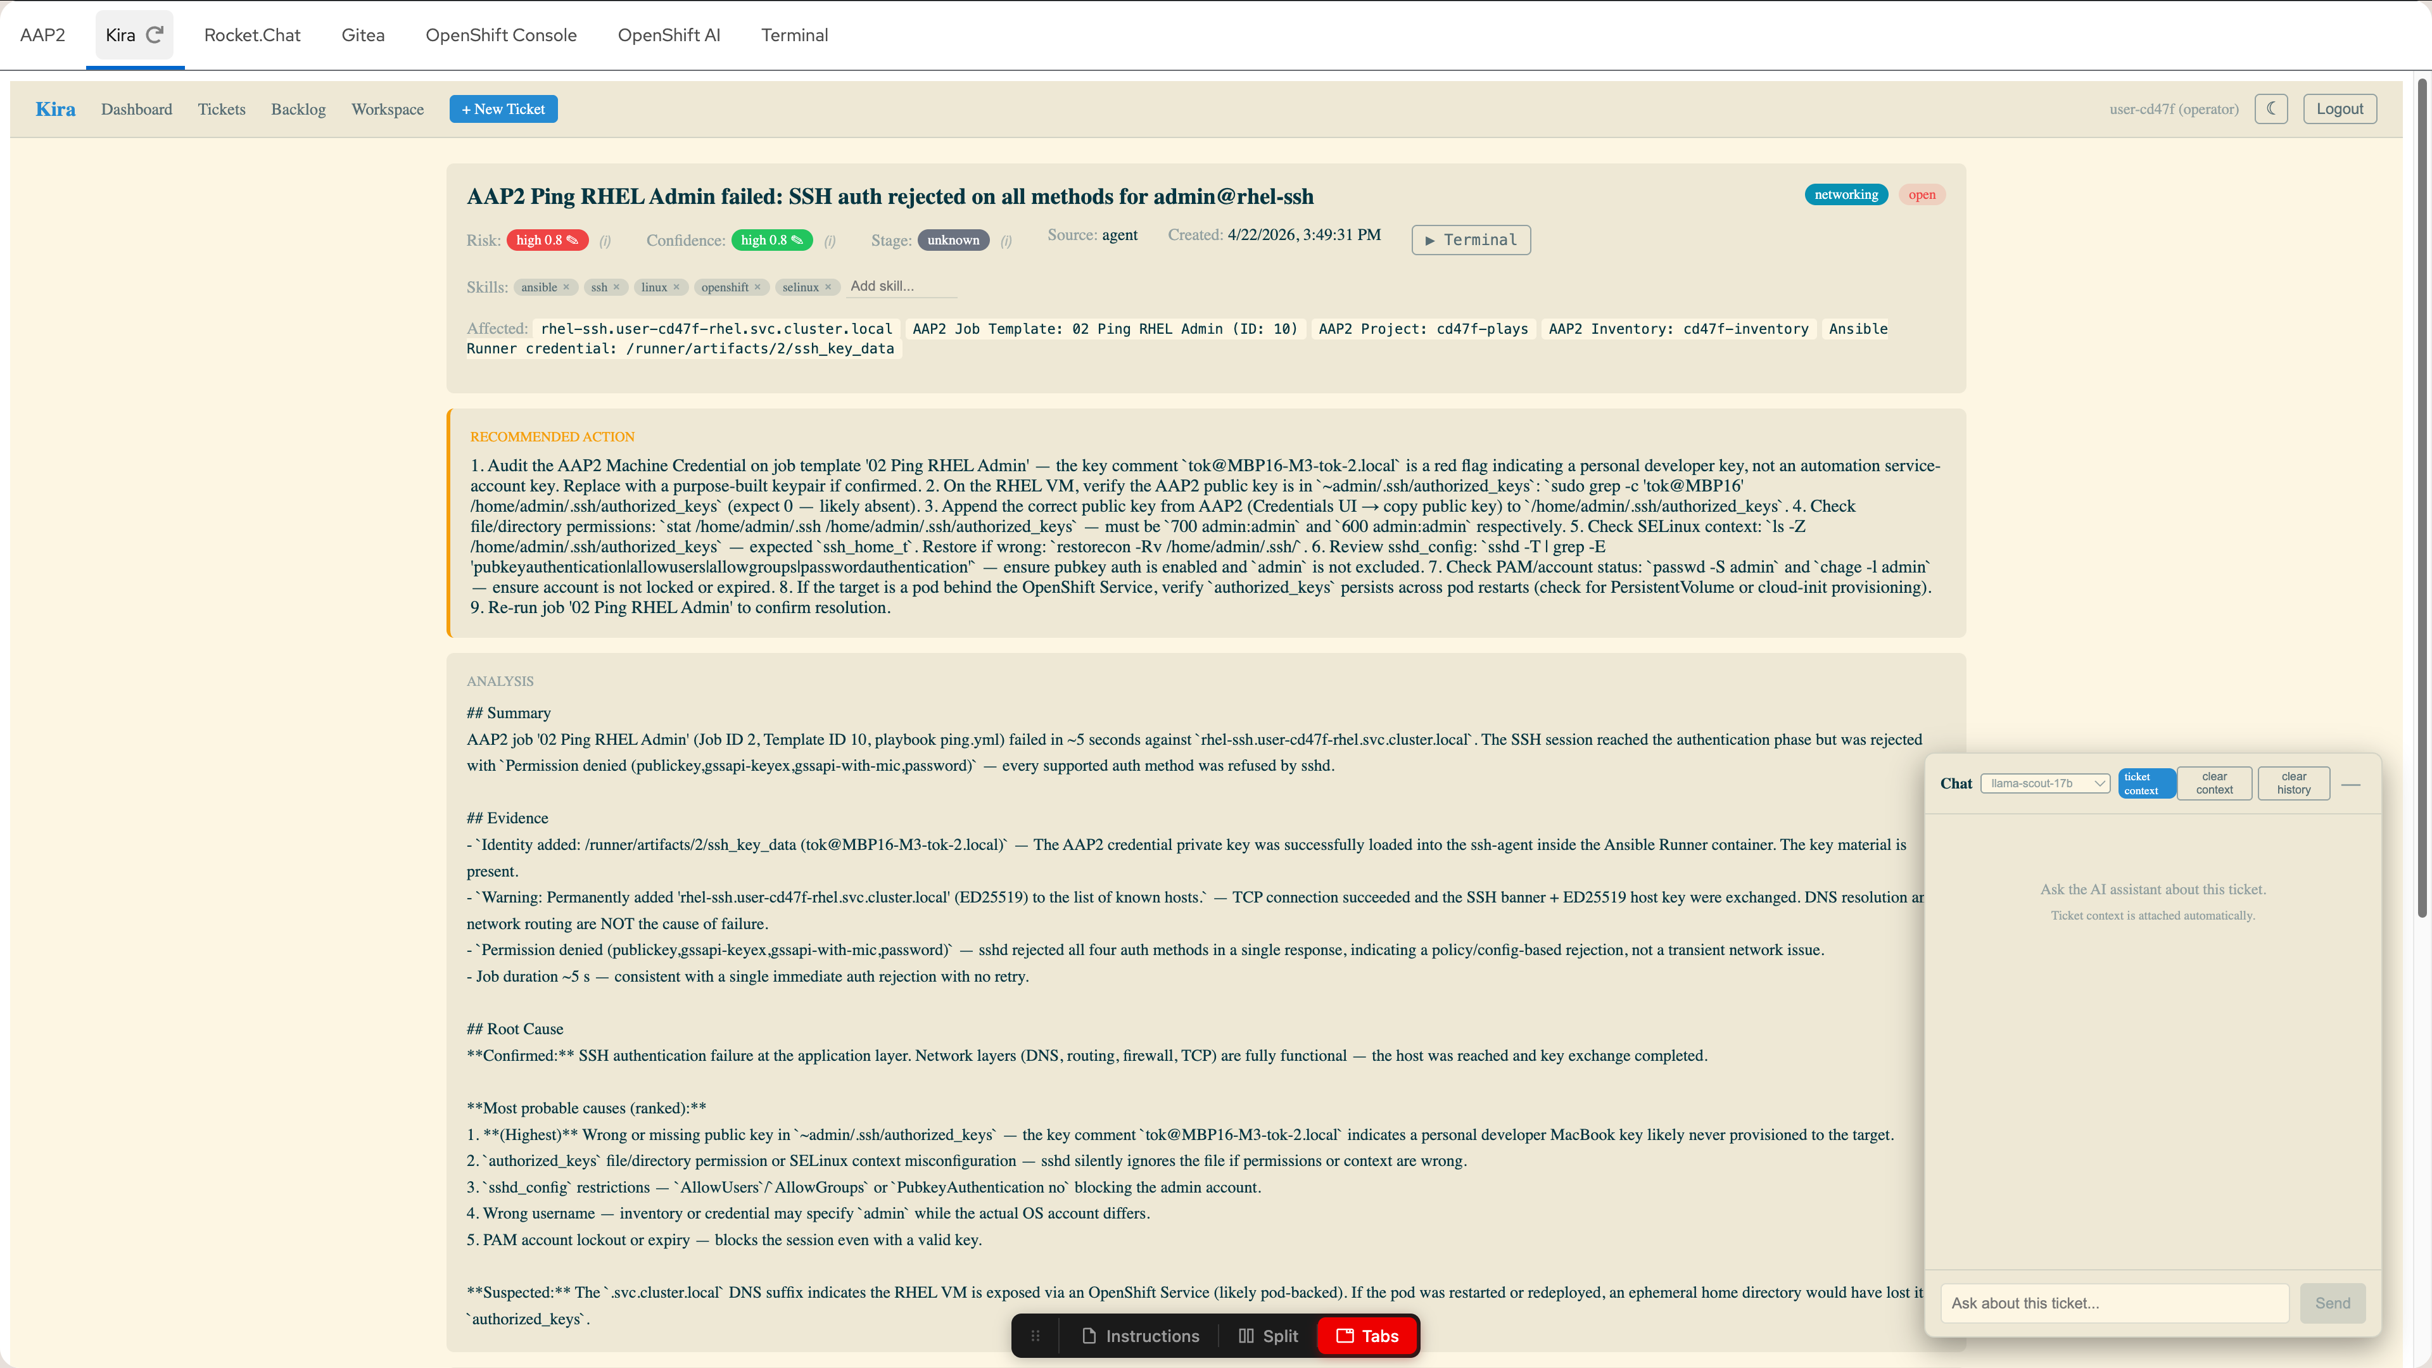Click the RECOMMENDED ACTION heading
Image resolution: width=2432 pixels, height=1368 pixels.
click(x=552, y=437)
